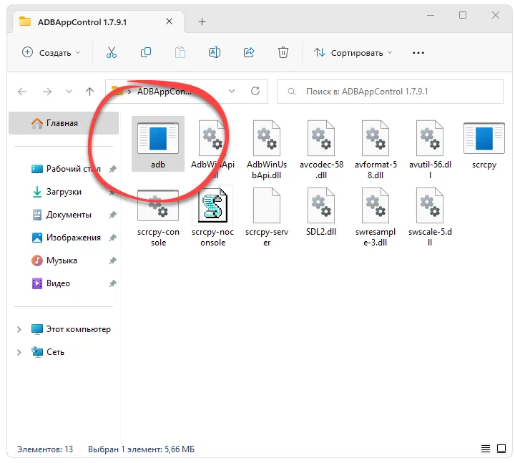Image resolution: width=515 pixels, height=463 pixels.
Task: Click the Delete trash icon
Action: click(283, 52)
